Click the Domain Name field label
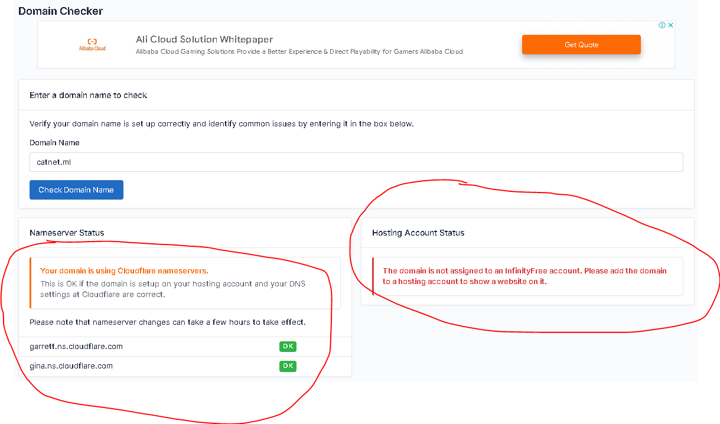This screenshot has height=424, width=720. (54, 143)
